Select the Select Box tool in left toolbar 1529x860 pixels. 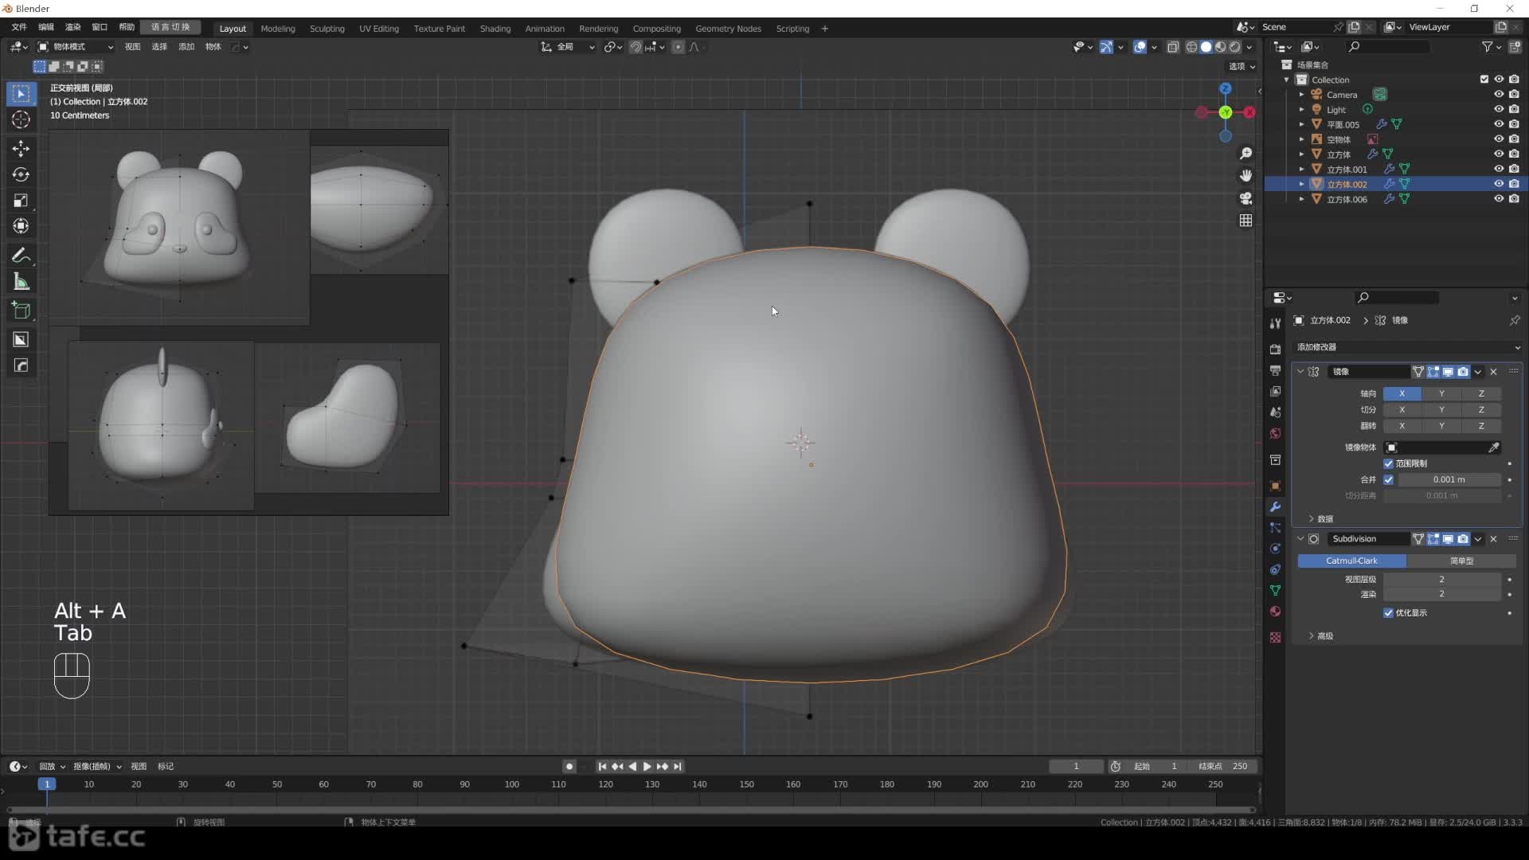click(x=22, y=94)
